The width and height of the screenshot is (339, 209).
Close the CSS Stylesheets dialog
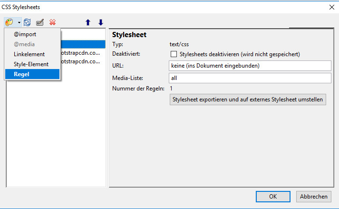tap(331, 7)
